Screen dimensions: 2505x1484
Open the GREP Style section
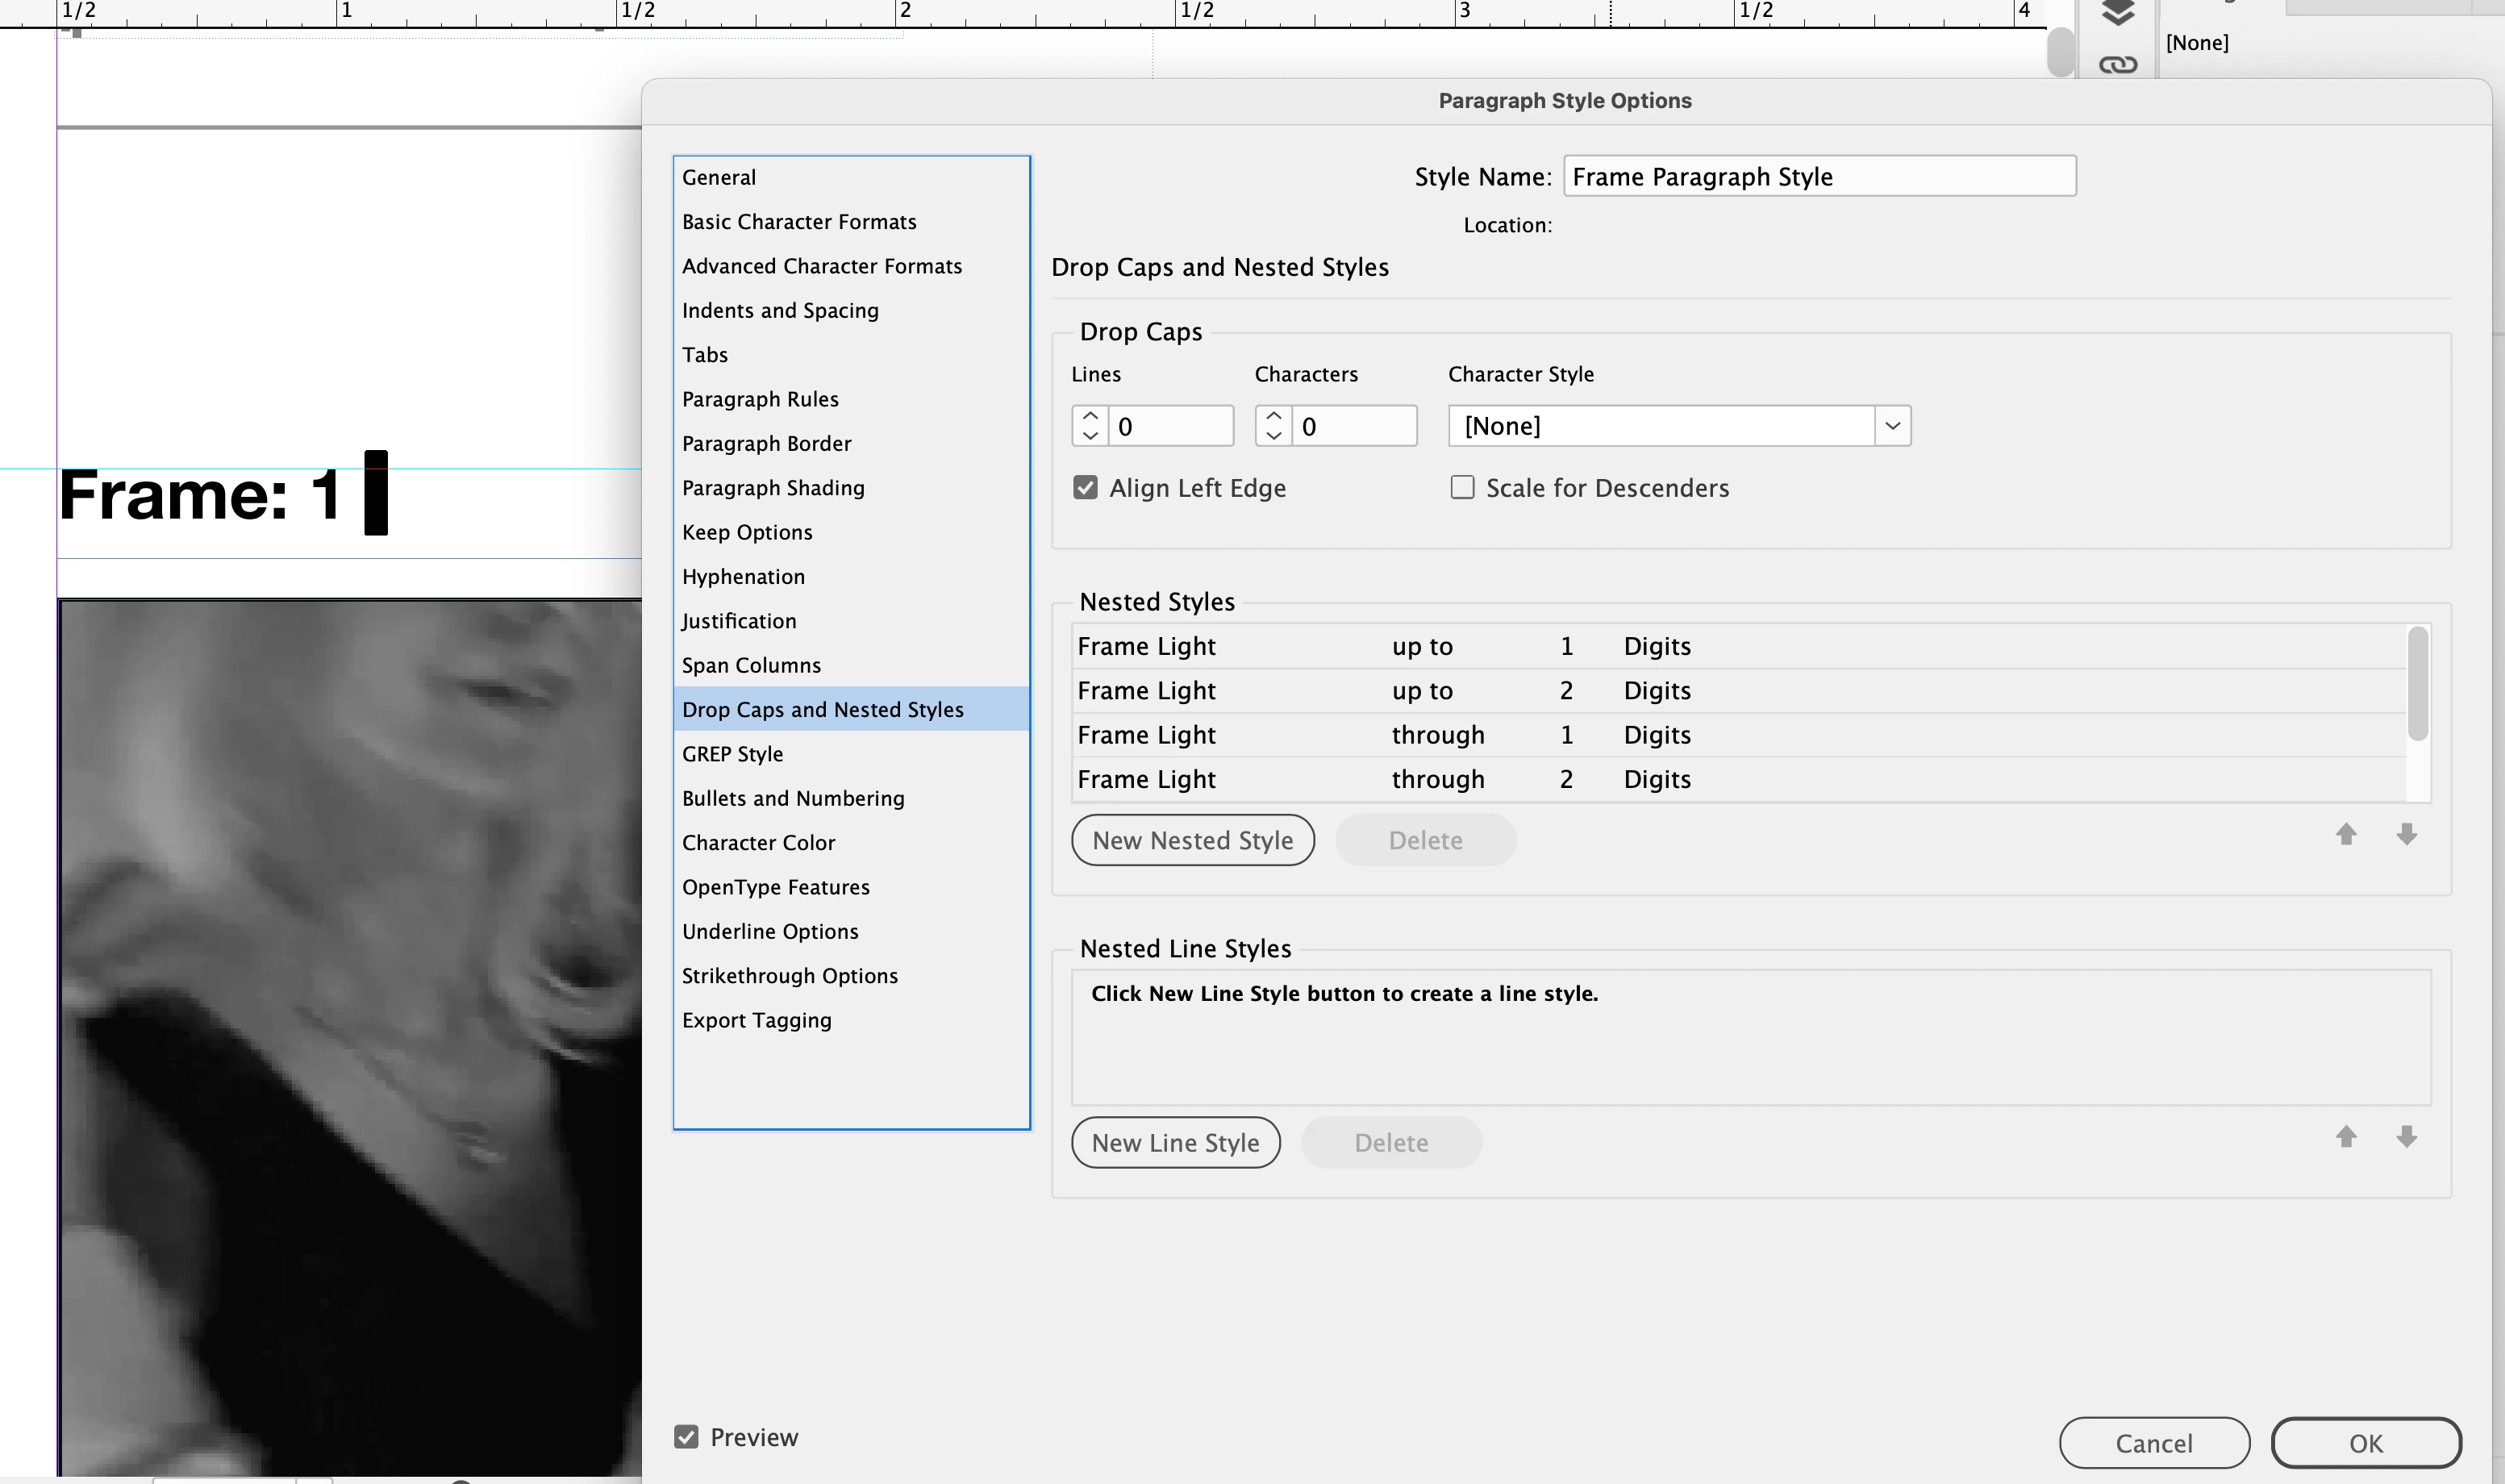pyautogui.click(x=732, y=754)
